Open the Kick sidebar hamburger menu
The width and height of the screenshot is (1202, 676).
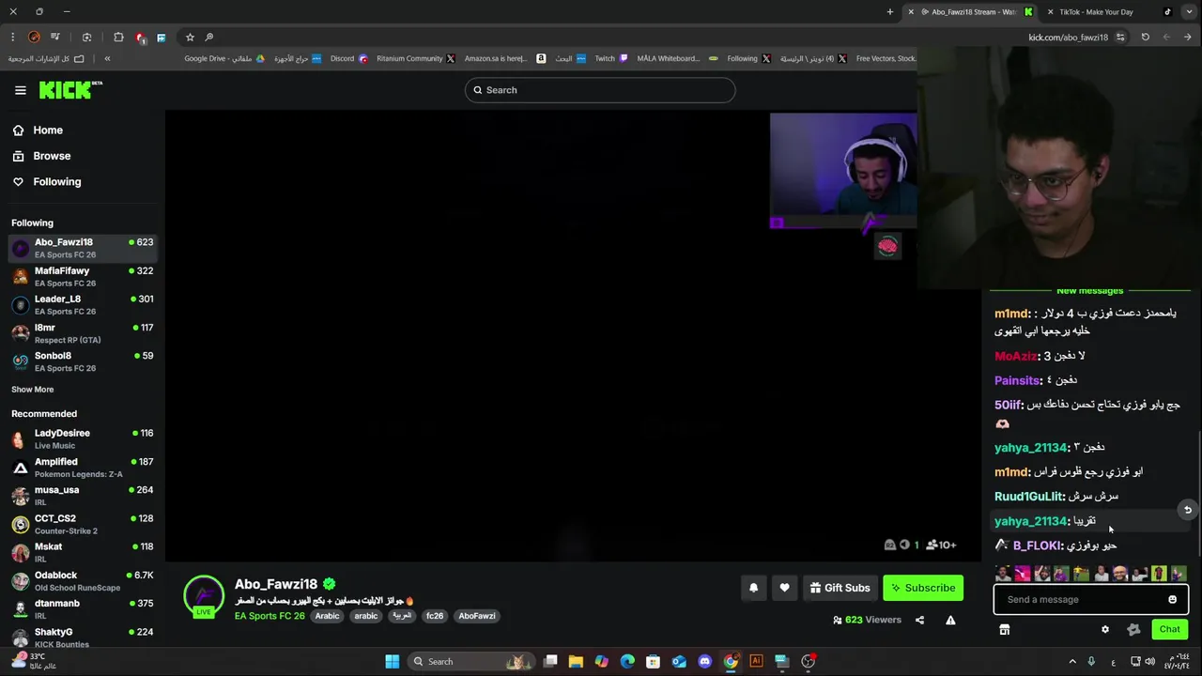pyautogui.click(x=20, y=90)
